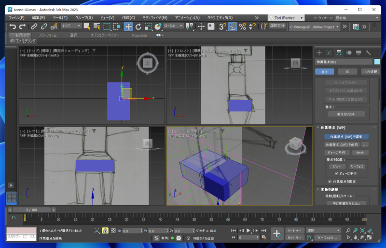
Task: Uncheck the 作業基点を固定 checkbox
Action: 330,182
